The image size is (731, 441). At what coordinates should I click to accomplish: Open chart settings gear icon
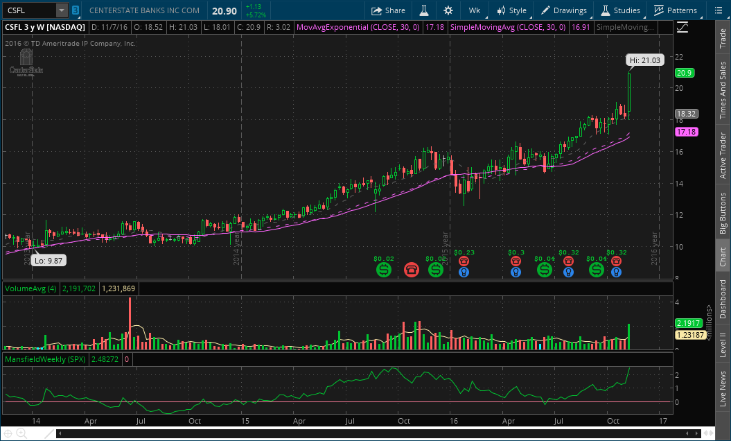[x=448, y=10]
